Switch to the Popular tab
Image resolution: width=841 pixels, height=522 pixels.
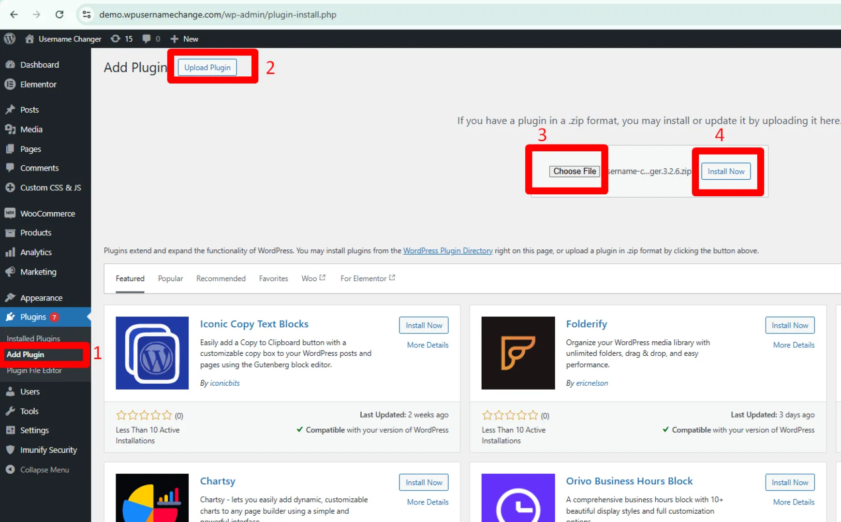(171, 278)
